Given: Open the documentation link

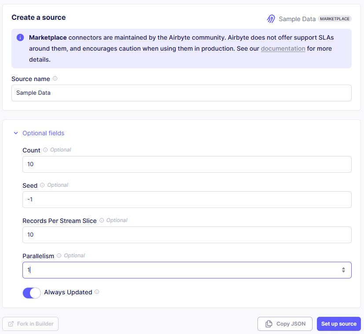Looking at the screenshot, I should pos(283,48).
